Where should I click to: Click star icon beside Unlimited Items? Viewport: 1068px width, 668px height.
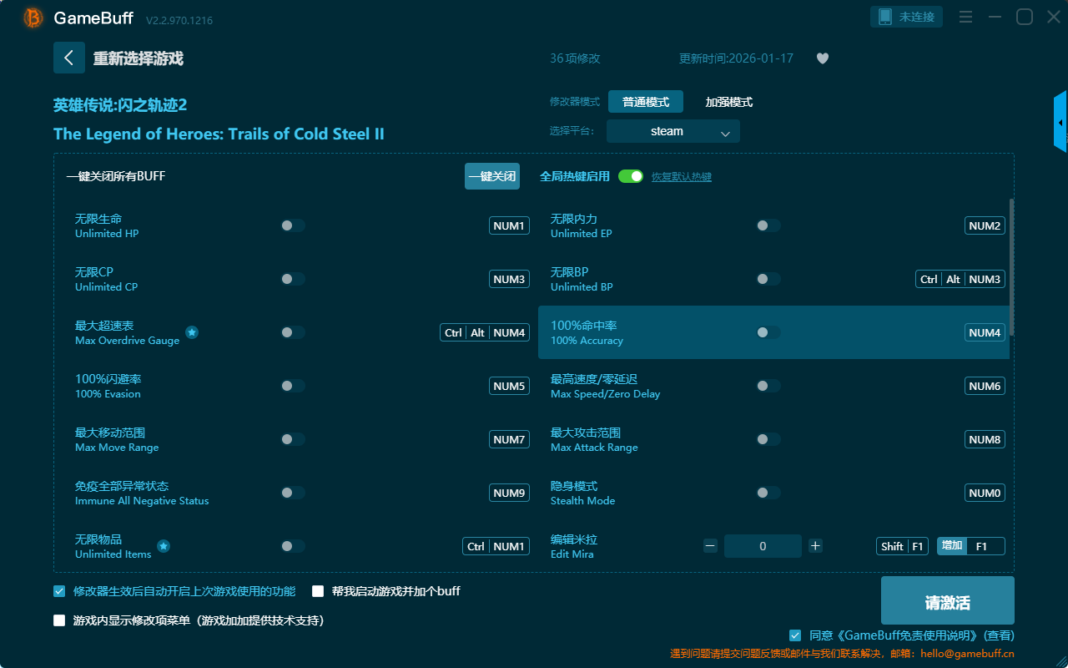pos(164,546)
